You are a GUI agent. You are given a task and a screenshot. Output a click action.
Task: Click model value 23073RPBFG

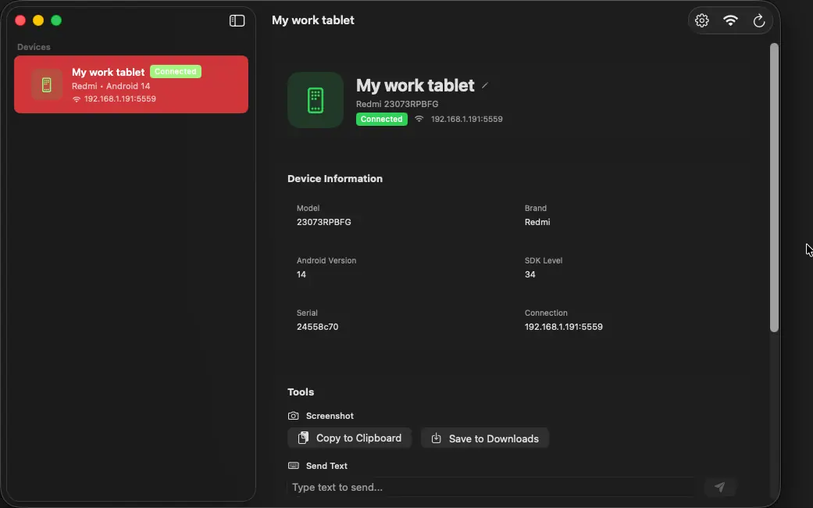pyautogui.click(x=323, y=222)
